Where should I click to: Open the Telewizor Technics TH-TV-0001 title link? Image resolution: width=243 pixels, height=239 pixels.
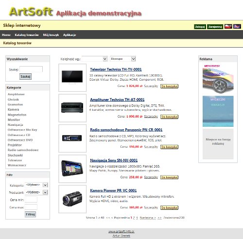point(116,69)
